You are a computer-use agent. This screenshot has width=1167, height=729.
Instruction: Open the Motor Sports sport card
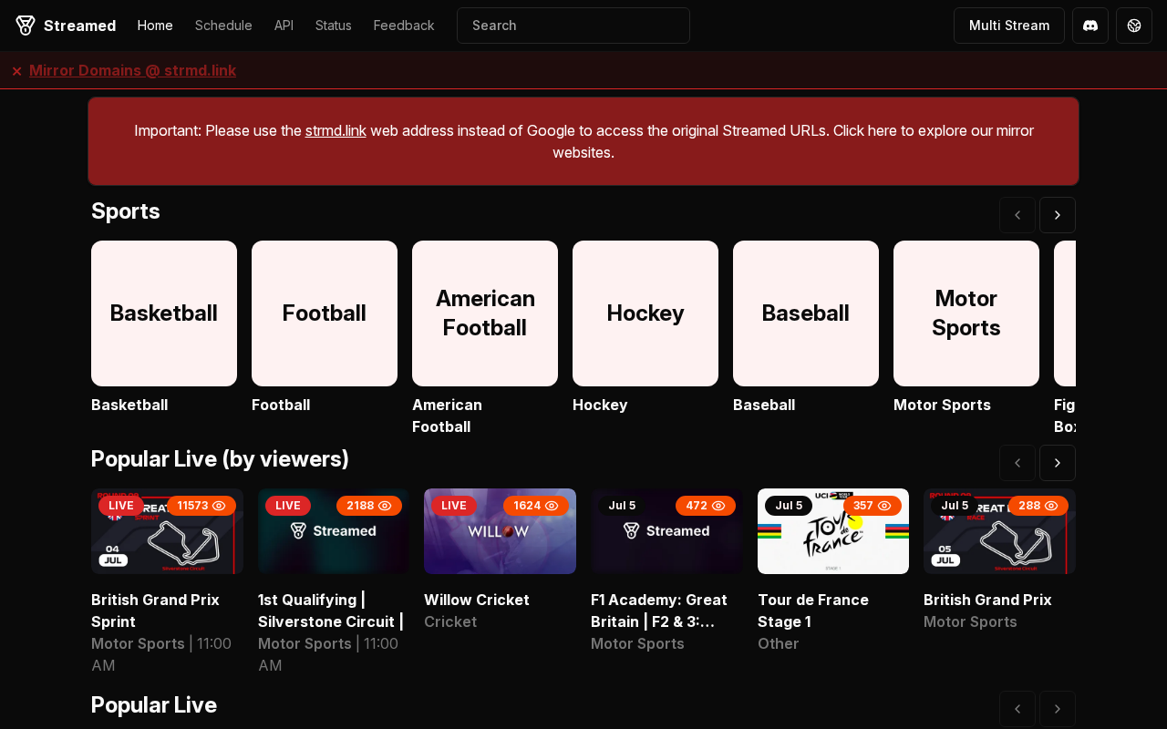[x=966, y=313]
